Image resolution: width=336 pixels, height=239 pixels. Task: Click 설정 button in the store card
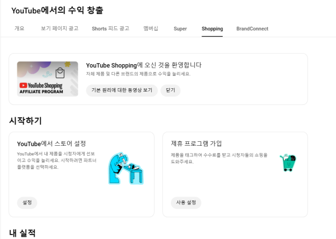[27, 203]
